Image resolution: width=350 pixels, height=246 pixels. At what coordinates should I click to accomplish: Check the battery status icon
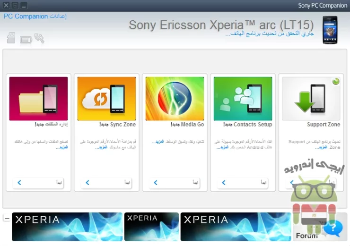coord(26,40)
